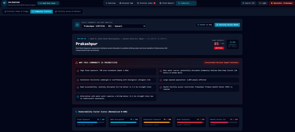Viewport: 295px width, 132px height.
Task: Click magnifier icon on Community Profiles sub-tab
Action: coord(33,11)
